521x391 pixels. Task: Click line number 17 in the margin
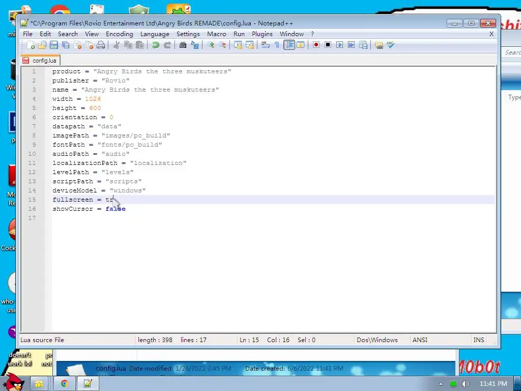point(32,218)
